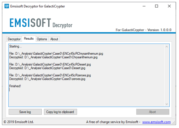The image size is (179, 128).
Task: Click the Abort button
Action: [153, 112]
